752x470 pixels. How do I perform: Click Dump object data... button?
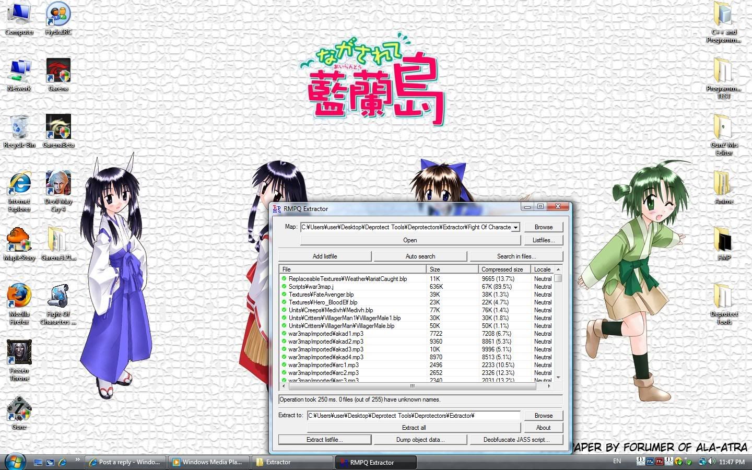(420, 440)
